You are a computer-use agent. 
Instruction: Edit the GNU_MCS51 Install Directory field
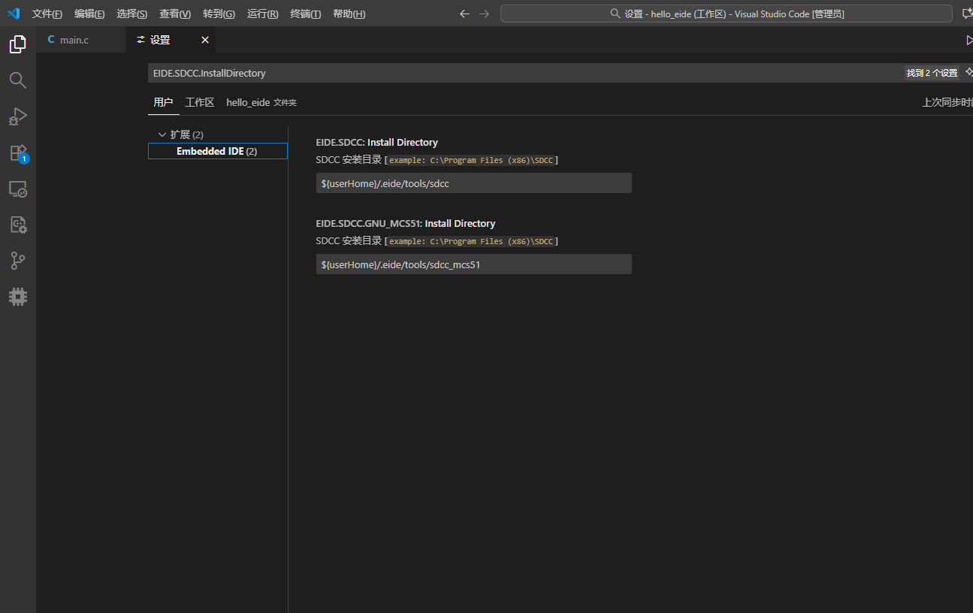point(473,264)
